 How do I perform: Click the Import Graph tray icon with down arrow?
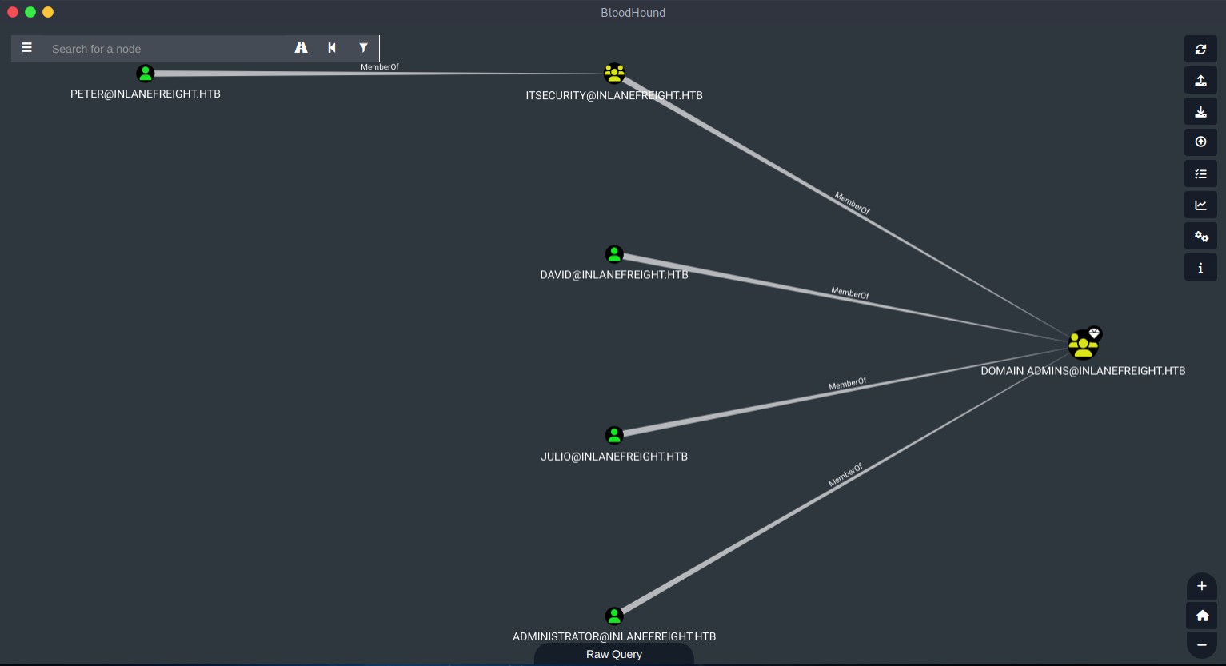pos(1200,111)
